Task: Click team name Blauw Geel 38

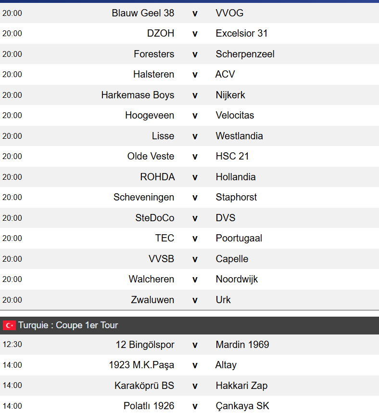Action: (x=143, y=13)
